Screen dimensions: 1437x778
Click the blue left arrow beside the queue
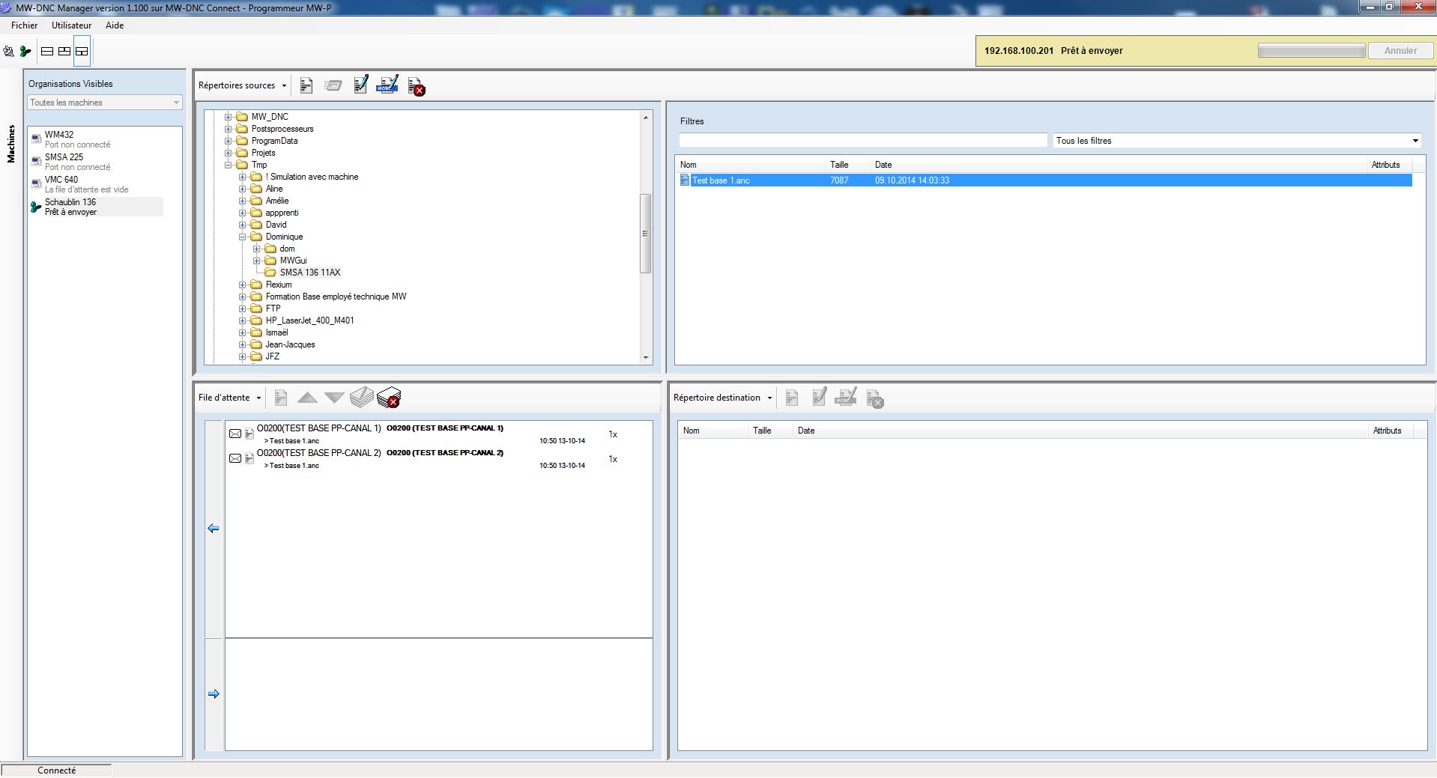coord(214,529)
